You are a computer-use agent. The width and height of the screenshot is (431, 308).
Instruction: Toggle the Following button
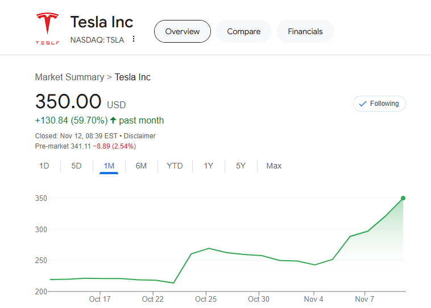coord(379,104)
